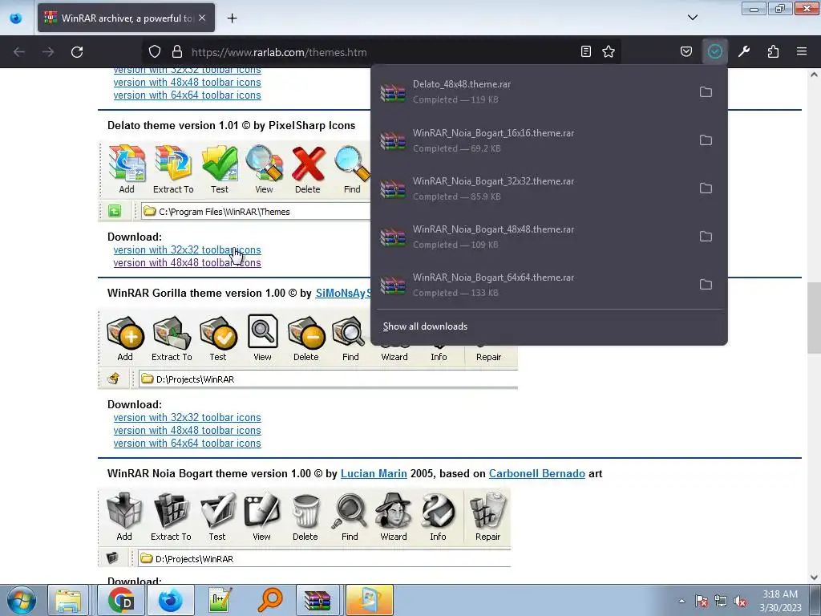Click Gorilla theme Repair label
Screen dimensions: 821x616
pyautogui.click(x=488, y=357)
